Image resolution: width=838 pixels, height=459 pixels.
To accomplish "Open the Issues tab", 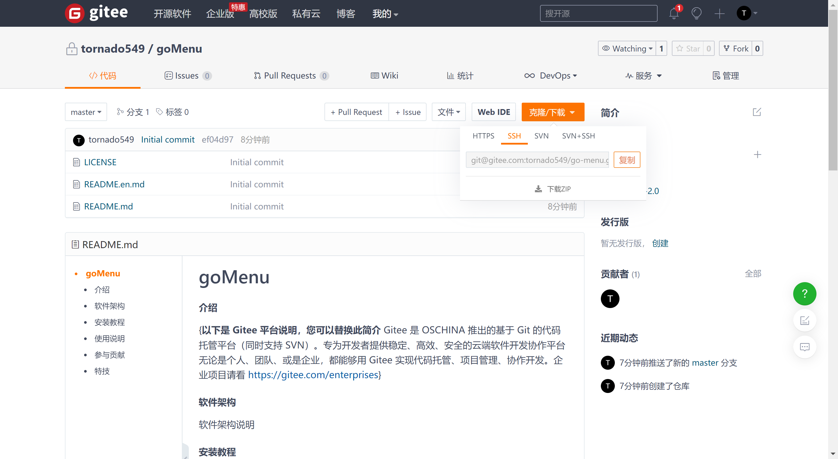I will click(x=188, y=76).
